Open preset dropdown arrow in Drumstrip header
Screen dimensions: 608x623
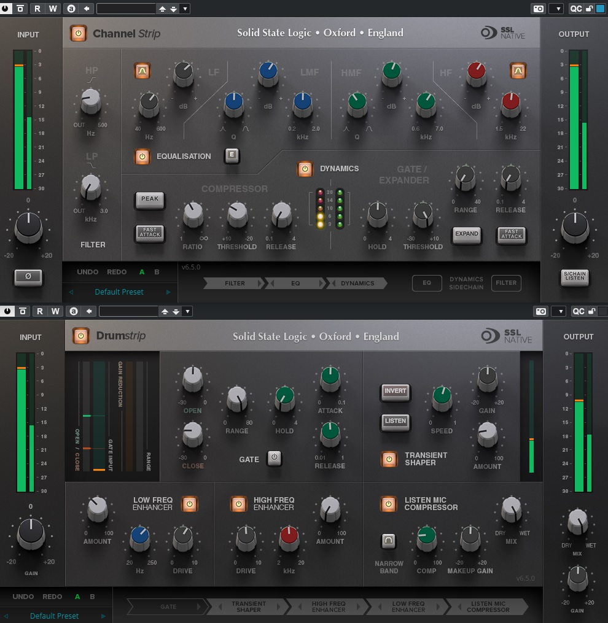click(x=187, y=311)
